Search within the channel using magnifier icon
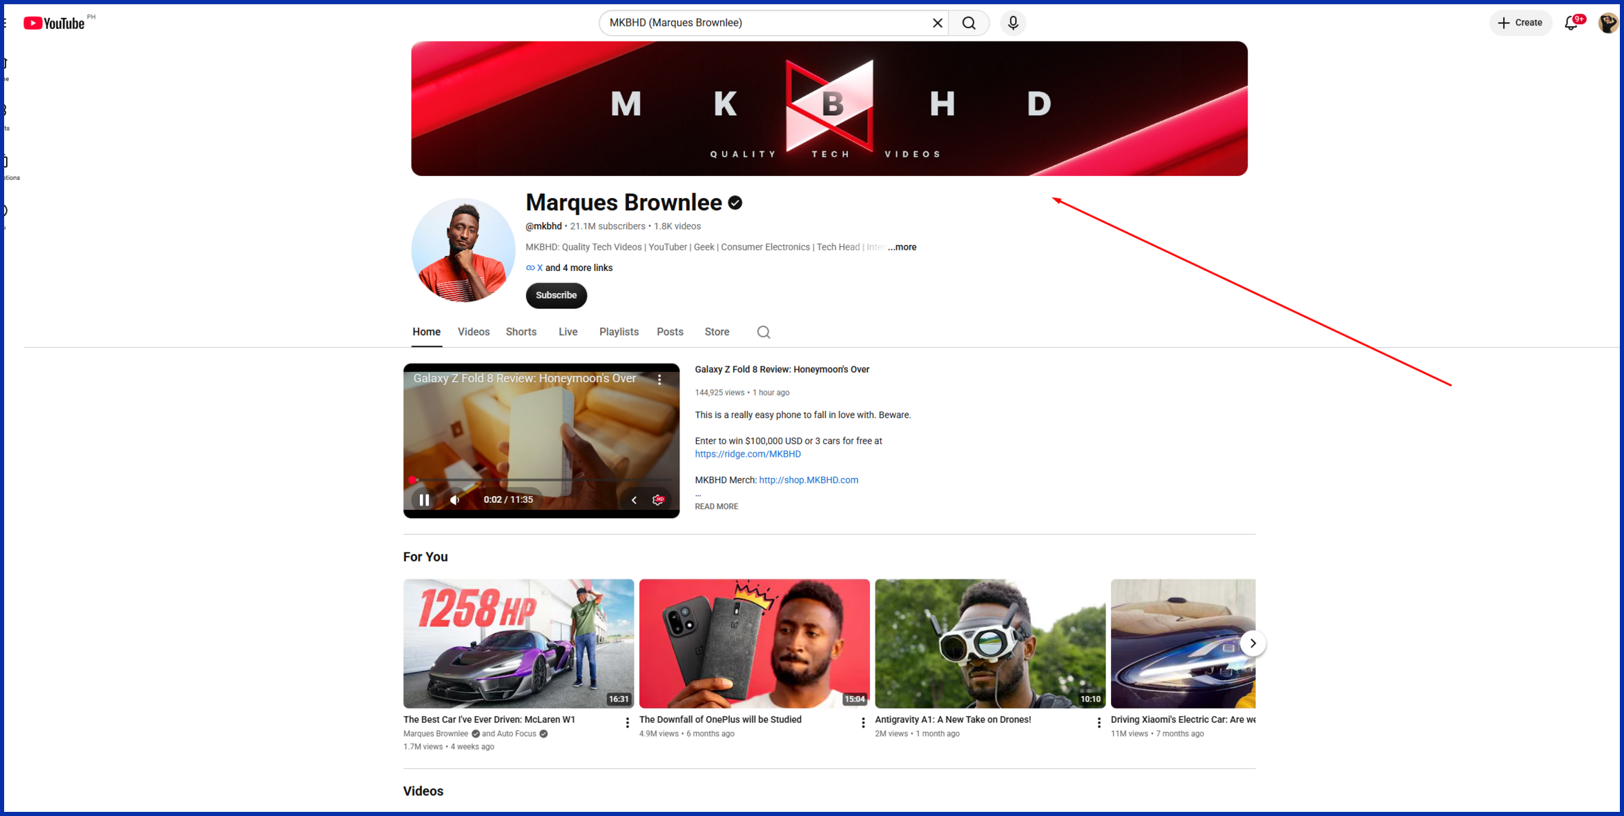The image size is (1624, 816). click(763, 332)
